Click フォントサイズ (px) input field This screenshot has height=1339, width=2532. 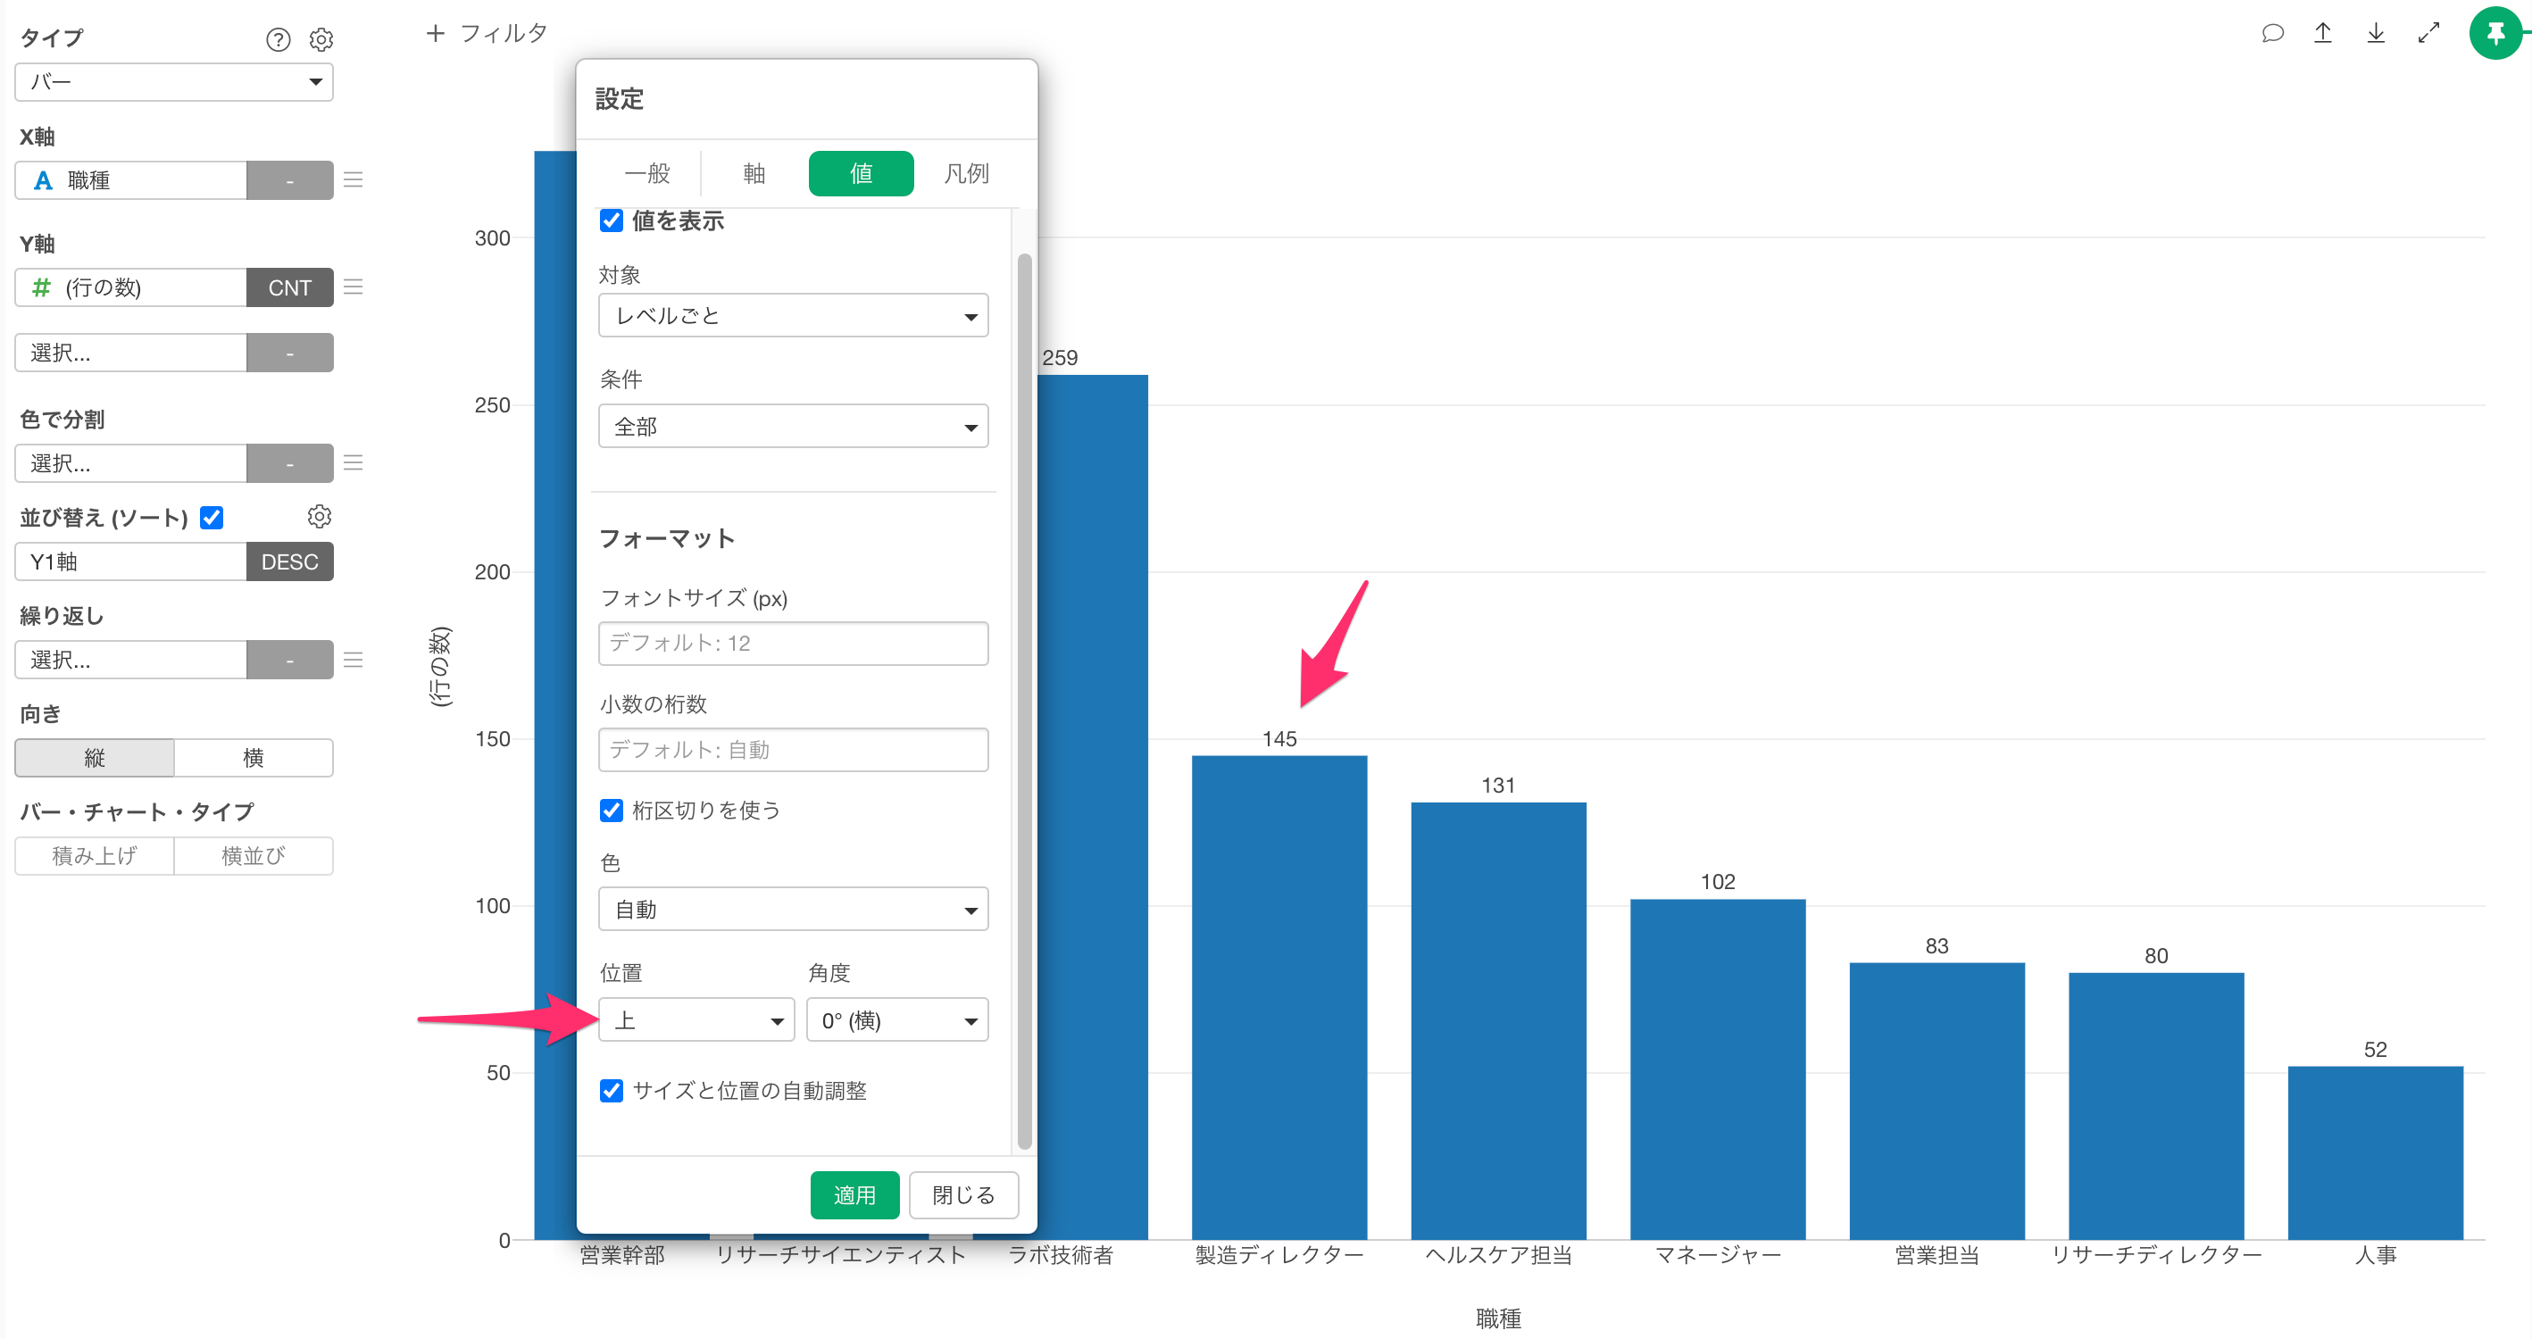[x=793, y=643]
